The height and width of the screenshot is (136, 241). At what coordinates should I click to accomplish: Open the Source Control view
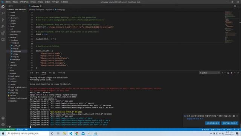pos(3,20)
